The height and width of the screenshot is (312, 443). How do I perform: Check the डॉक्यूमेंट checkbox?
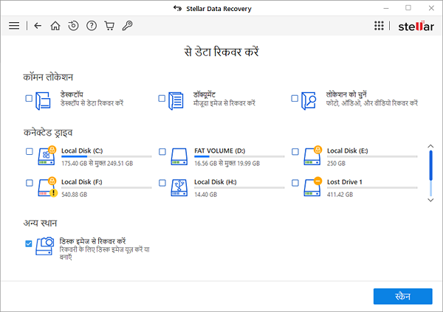pyautogui.click(x=162, y=98)
